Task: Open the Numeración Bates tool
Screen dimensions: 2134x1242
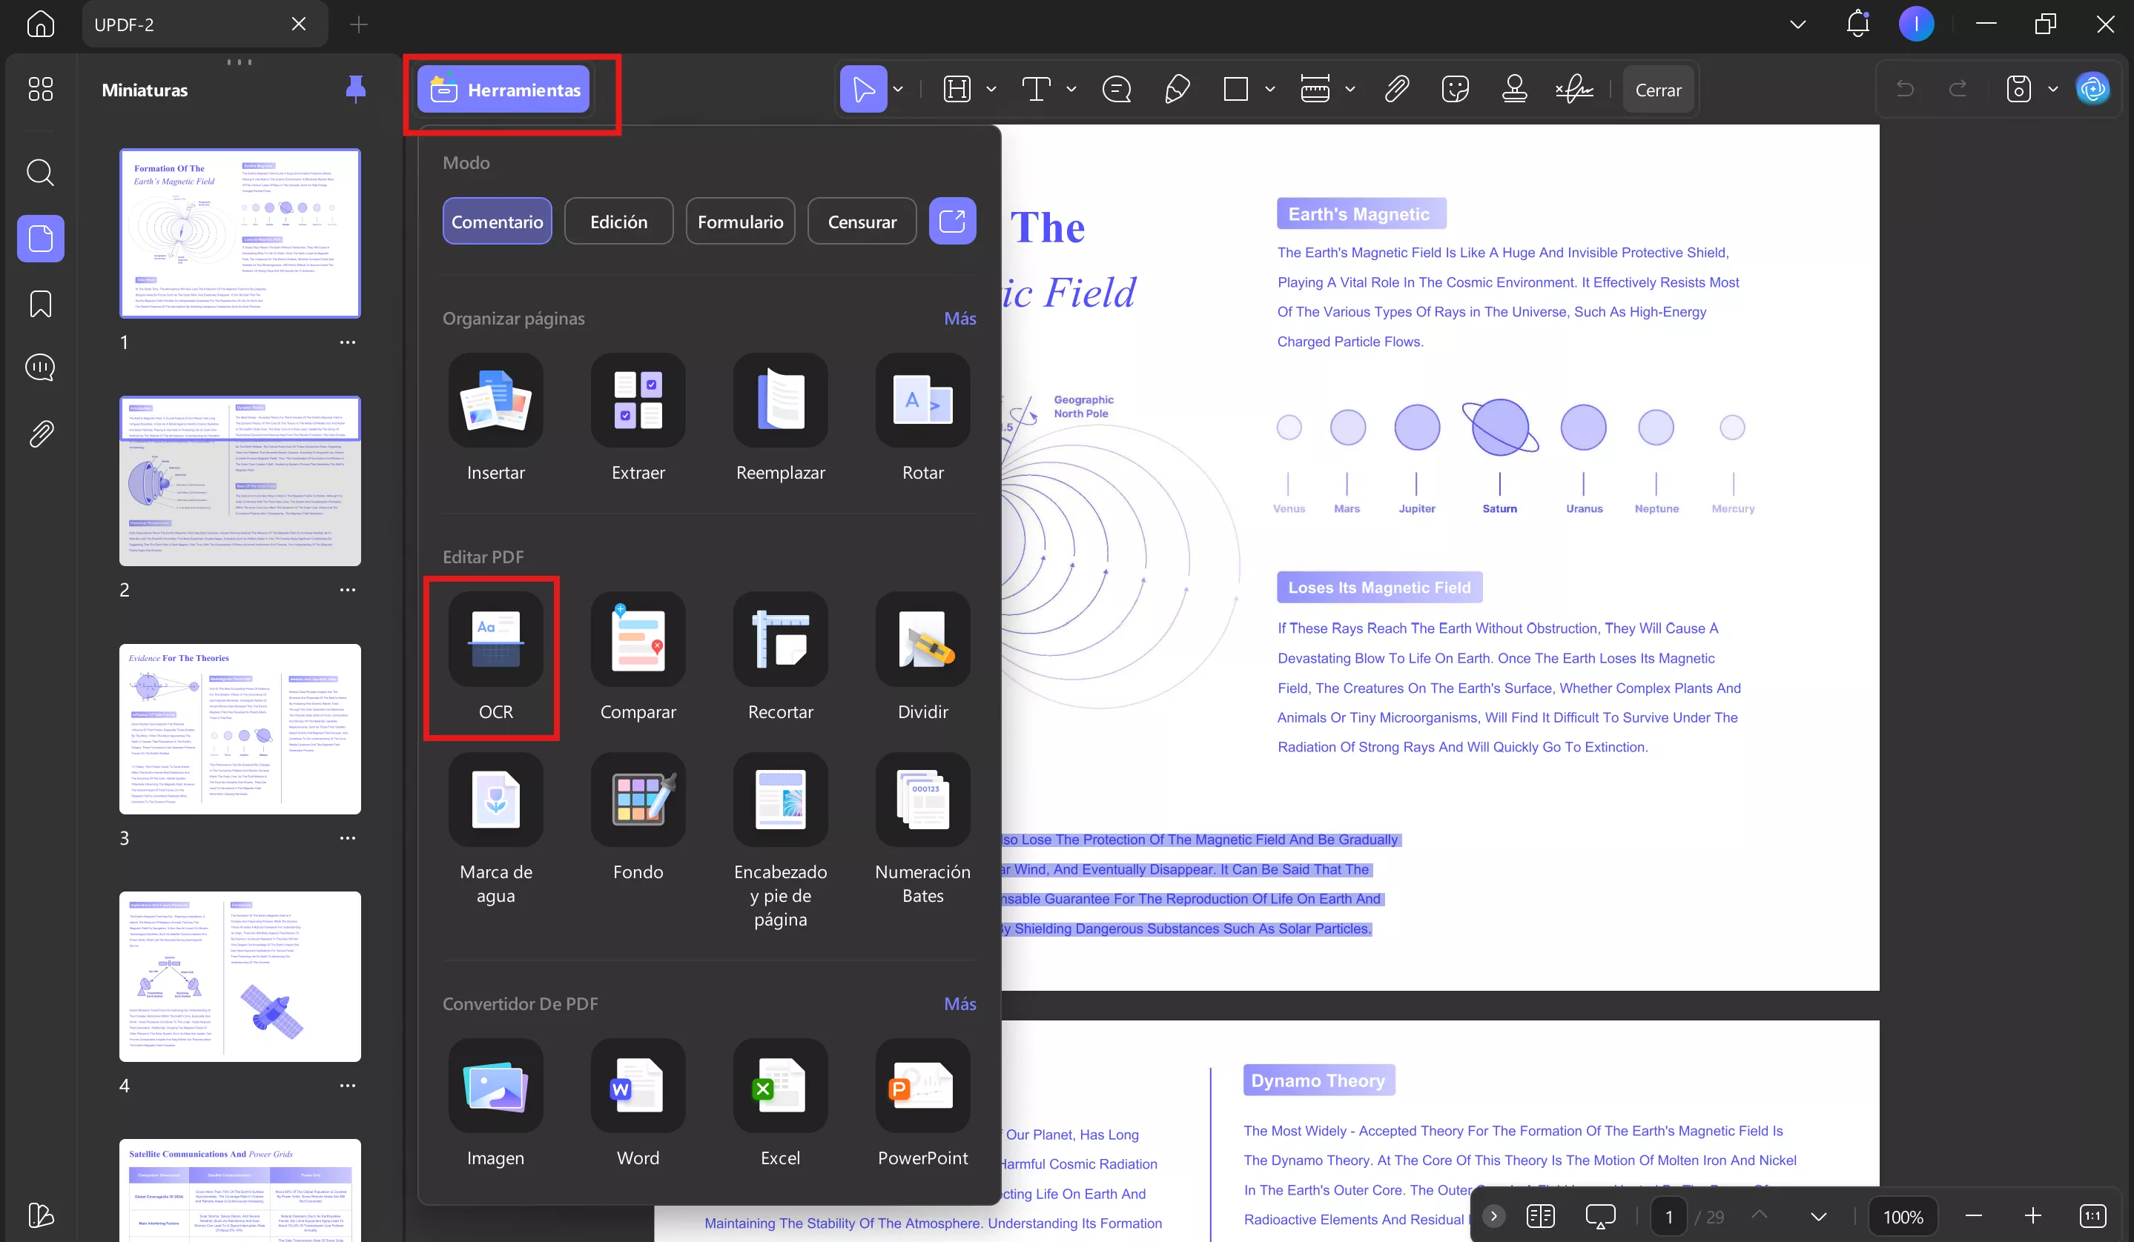Action: coord(922,829)
